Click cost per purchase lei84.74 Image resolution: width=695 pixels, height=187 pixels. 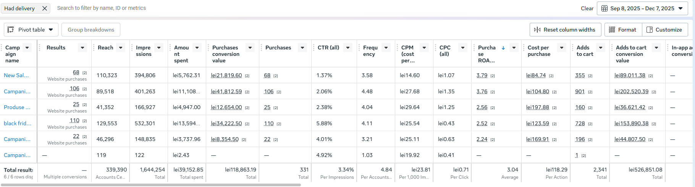click(x=536, y=75)
